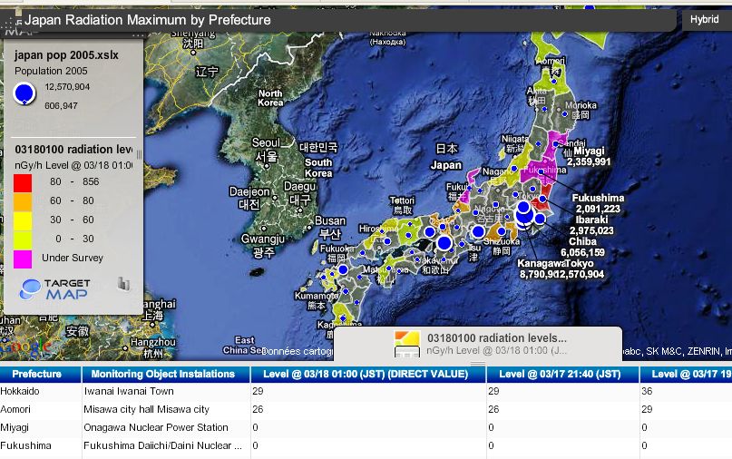Click the TargetMap logo in the legend
Screen dimensions: 732x459
coord(56,288)
